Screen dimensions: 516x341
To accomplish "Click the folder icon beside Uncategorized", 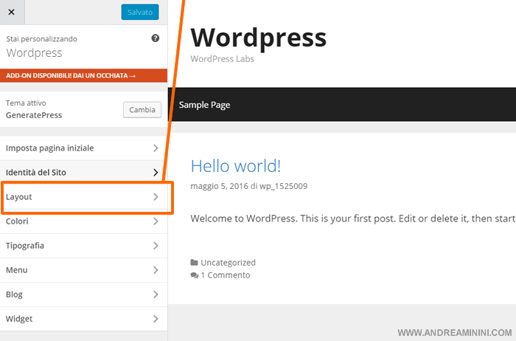I will click(x=194, y=263).
